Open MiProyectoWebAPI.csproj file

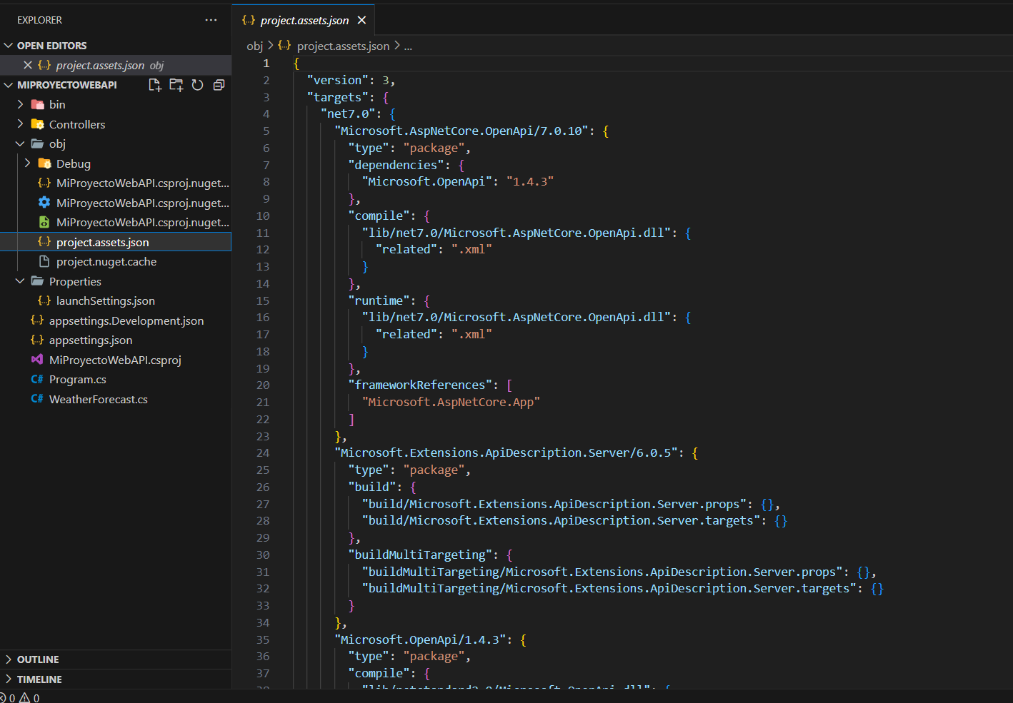pyautogui.click(x=115, y=360)
